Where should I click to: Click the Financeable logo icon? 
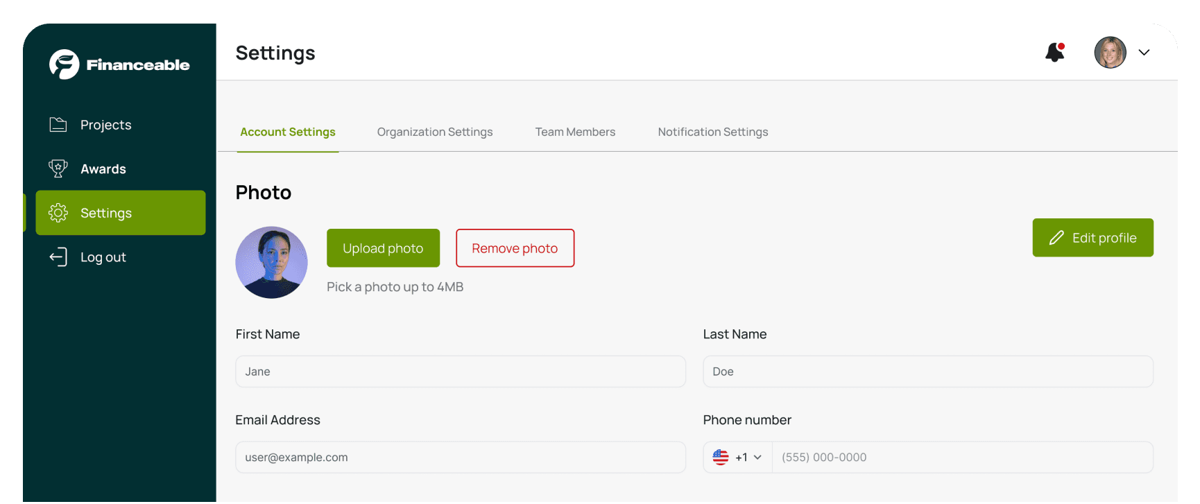[65, 64]
